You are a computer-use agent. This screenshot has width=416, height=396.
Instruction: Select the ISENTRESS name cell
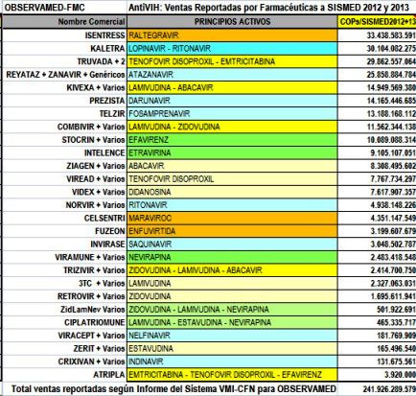[x=65, y=35]
